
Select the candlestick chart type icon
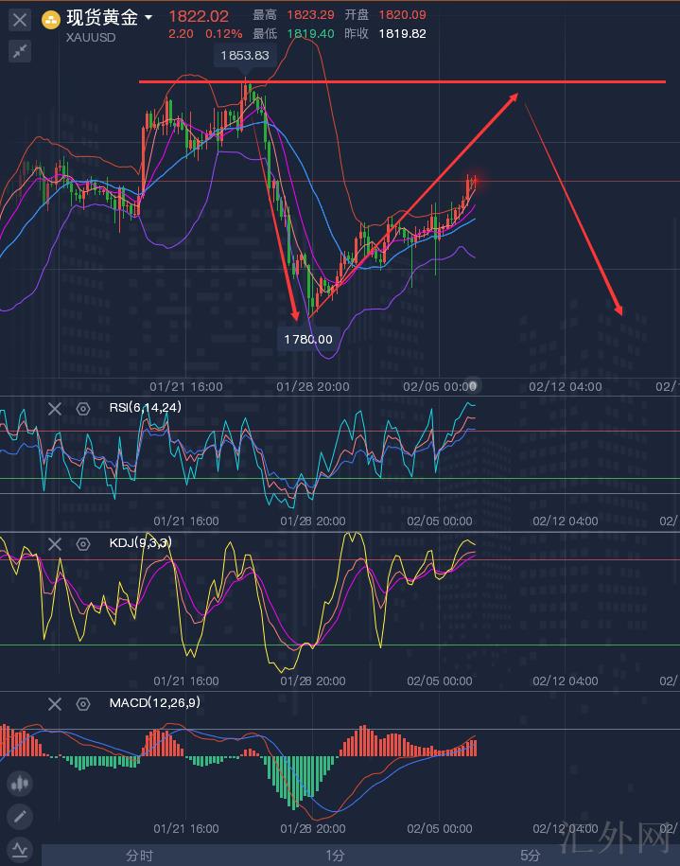coord(20,784)
